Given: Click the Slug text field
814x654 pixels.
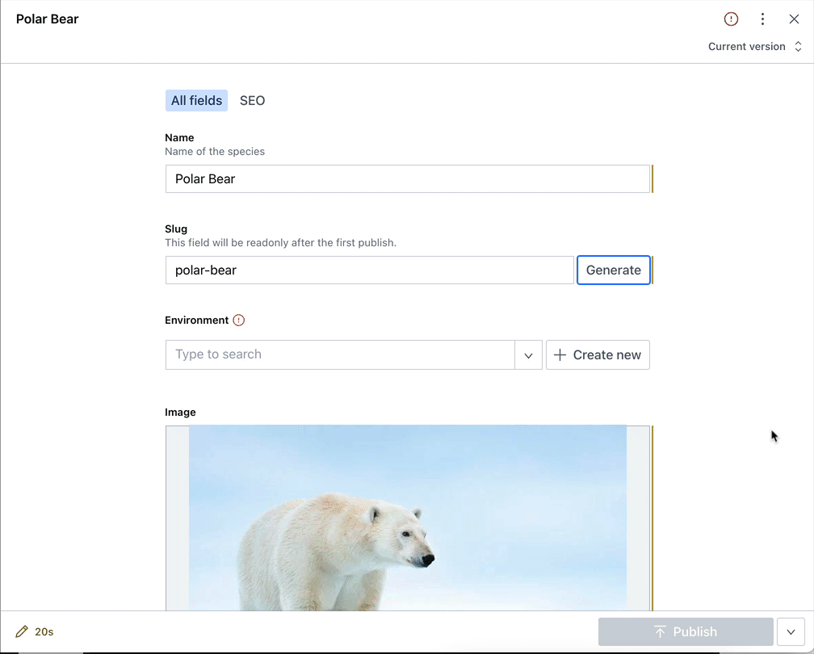Looking at the screenshot, I should pyautogui.click(x=370, y=270).
